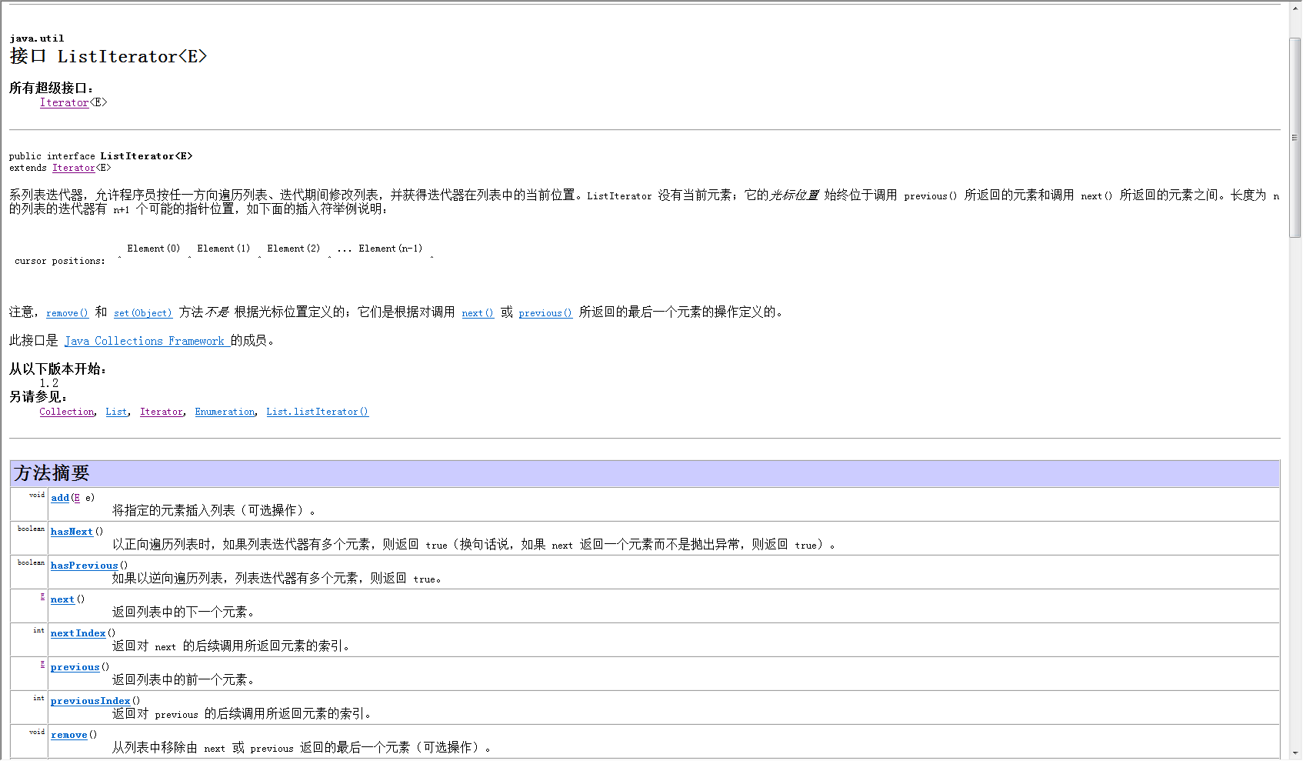The width and height of the screenshot is (1303, 761).
Task: Click the '所有超级接口' heading
Action: coord(51,88)
